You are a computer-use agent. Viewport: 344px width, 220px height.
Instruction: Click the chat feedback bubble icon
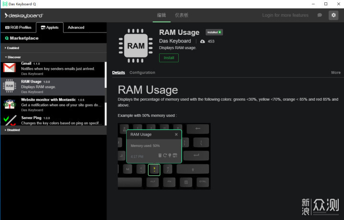(x=320, y=15)
